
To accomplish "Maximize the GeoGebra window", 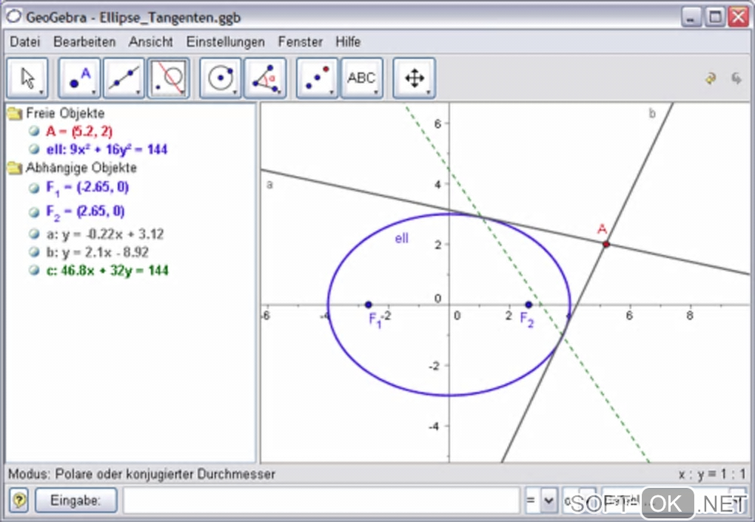I will pyautogui.click(x=715, y=18).
